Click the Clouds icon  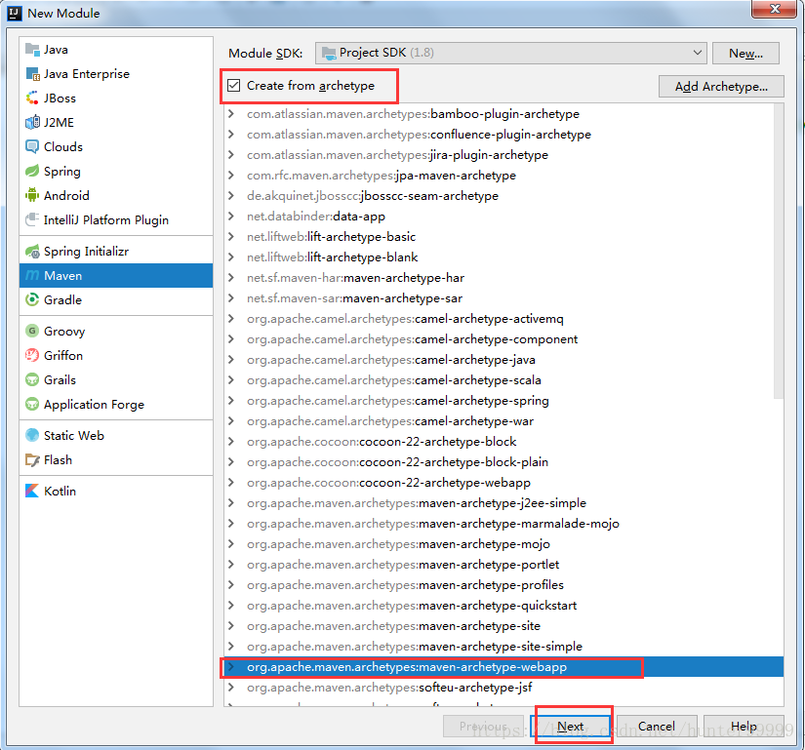click(32, 146)
